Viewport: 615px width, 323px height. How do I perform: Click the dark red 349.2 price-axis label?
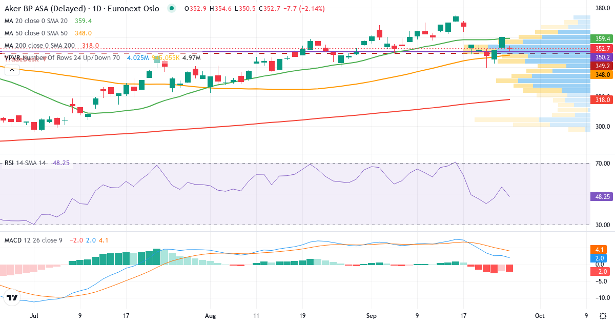coord(602,66)
